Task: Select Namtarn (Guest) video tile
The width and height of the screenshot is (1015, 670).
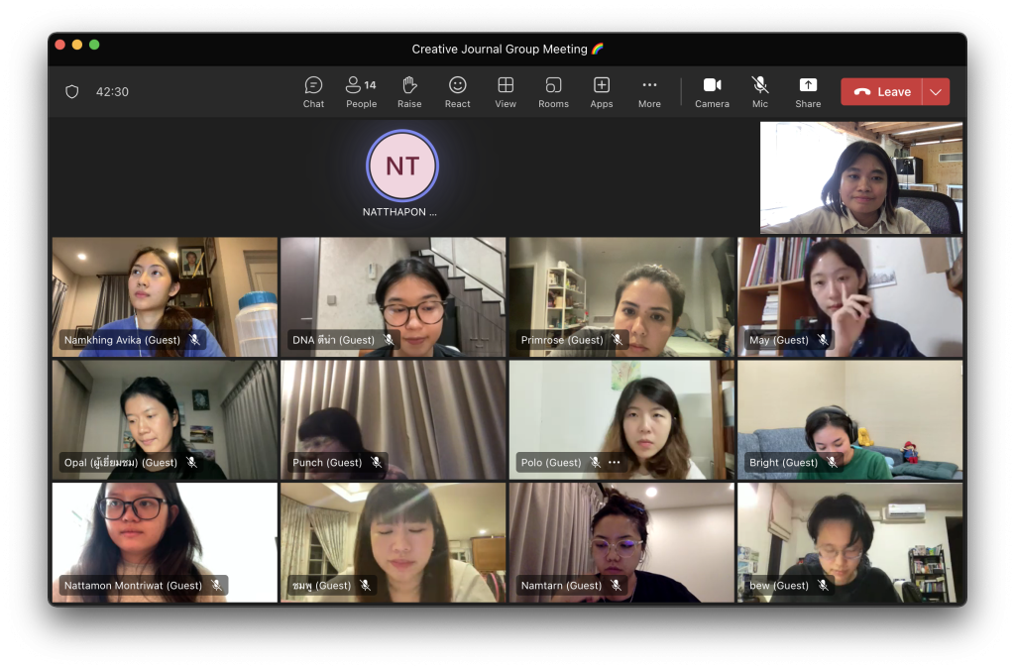Action: 621,542
